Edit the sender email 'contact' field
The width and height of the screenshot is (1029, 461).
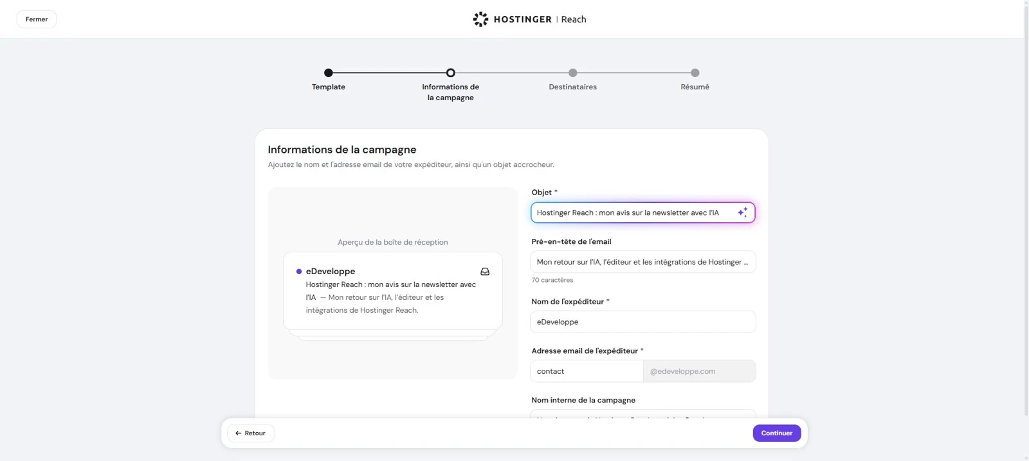587,371
